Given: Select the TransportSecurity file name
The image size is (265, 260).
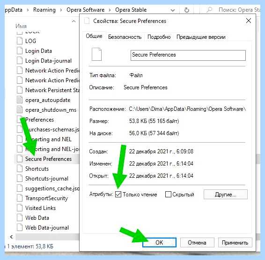Looking at the screenshot, I should (x=46, y=198).
